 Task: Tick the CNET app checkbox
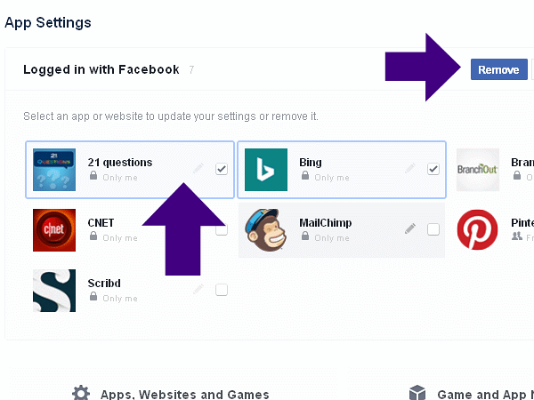click(222, 229)
